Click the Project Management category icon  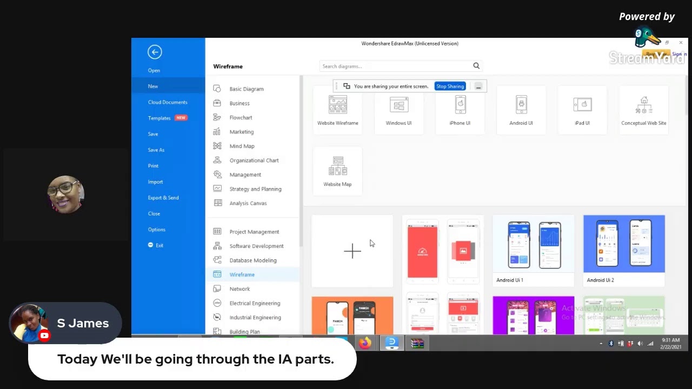coord(217,232)
